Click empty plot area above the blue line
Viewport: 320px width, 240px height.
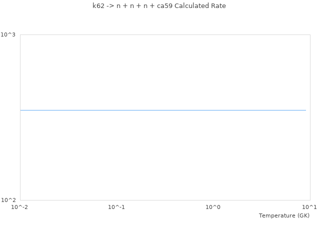(163, 70)
